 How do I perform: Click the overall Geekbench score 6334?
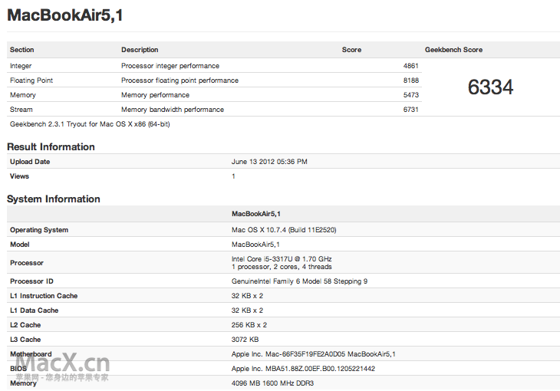490,87
